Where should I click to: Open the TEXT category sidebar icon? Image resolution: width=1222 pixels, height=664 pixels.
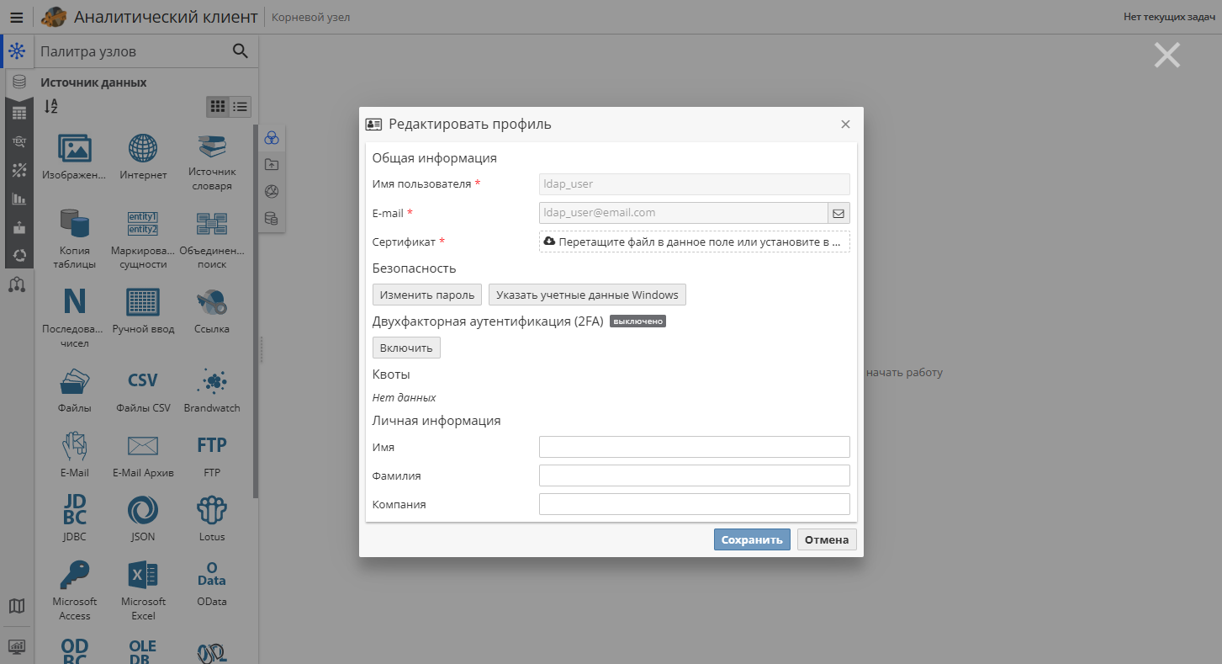point(19,141)
